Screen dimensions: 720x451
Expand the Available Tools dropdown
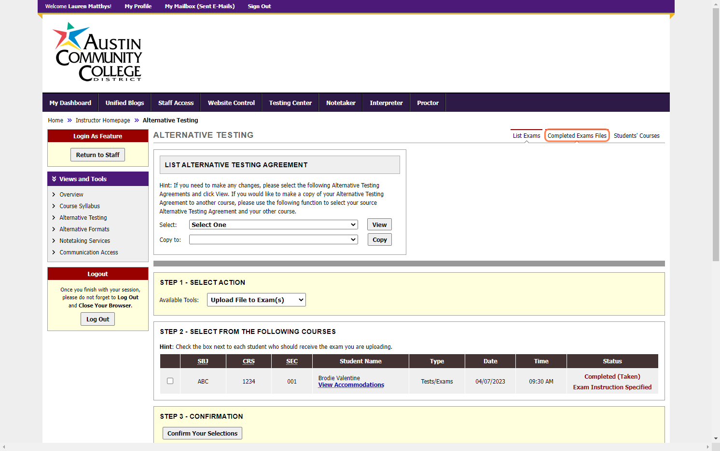coord(256,300)
